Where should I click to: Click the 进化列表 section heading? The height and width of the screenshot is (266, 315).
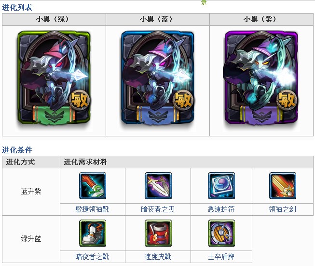(17, 7)
